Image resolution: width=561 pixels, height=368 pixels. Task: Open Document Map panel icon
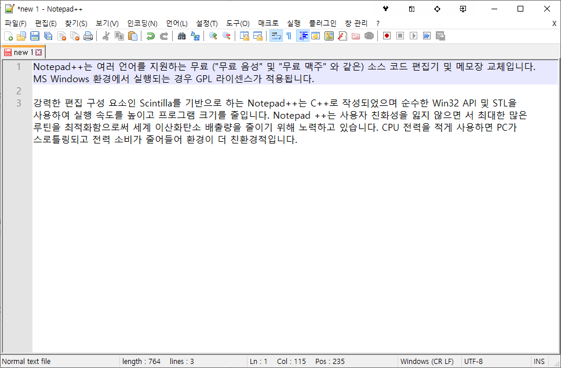point(329,36)
